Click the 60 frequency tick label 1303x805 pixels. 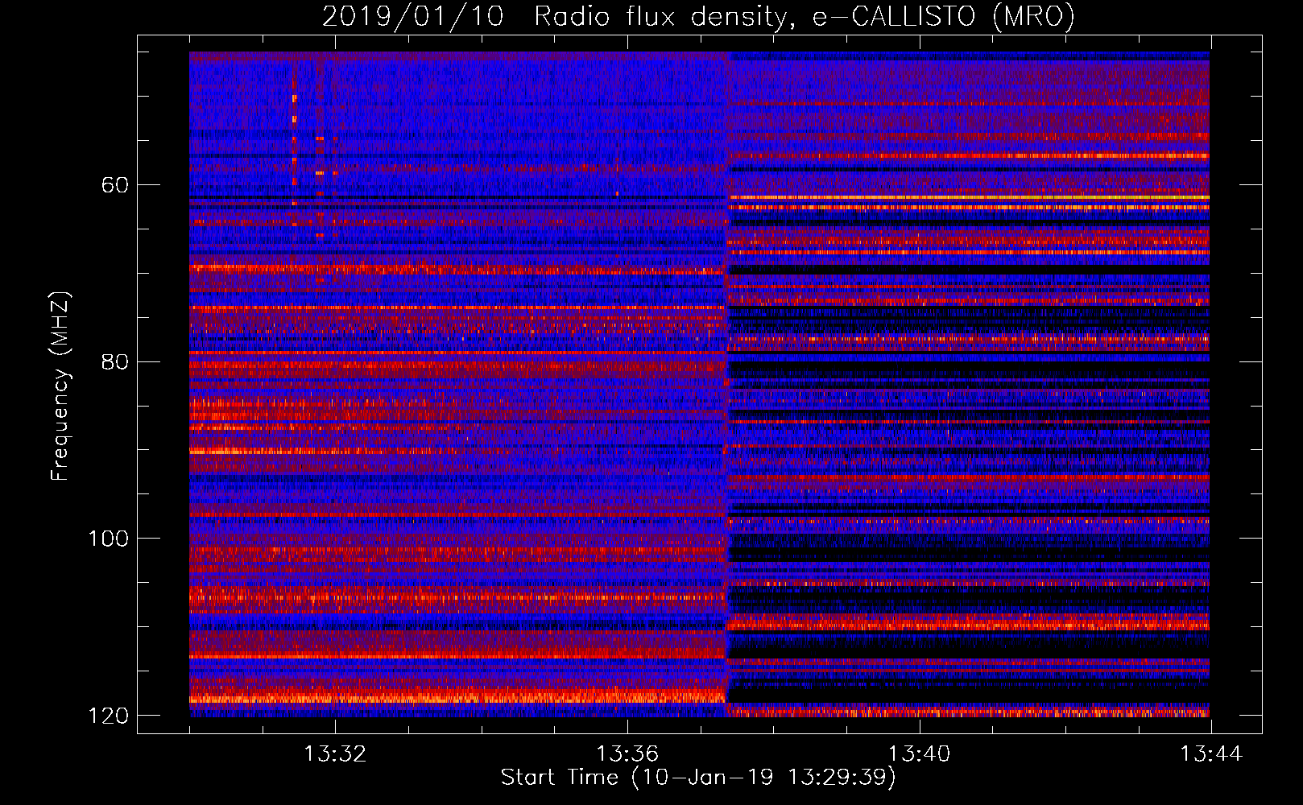click(114, 185)
